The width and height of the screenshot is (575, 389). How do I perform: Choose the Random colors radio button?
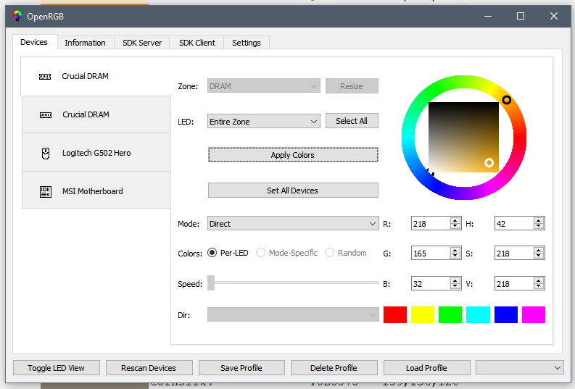pyautogui.click(x=329, y=253)
